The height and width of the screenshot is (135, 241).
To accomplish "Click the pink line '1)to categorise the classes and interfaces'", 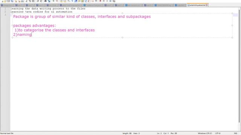I will [55, 30].
